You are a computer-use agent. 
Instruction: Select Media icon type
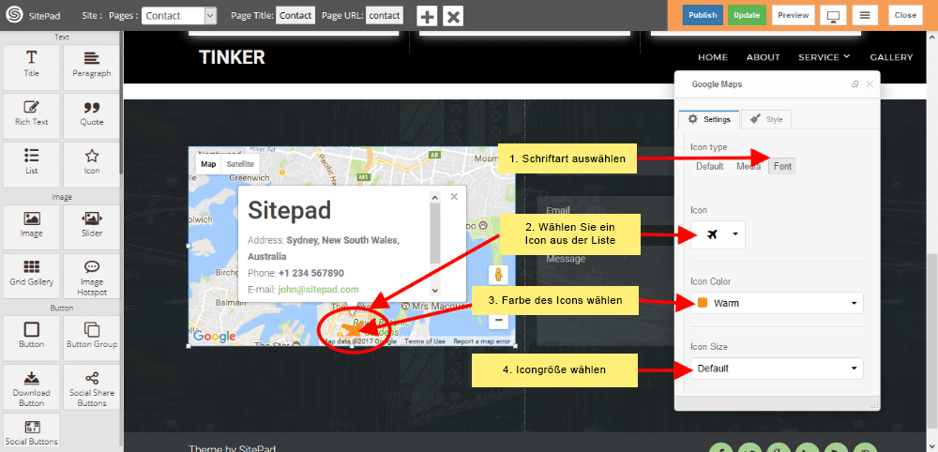click(x=749, y=166)
